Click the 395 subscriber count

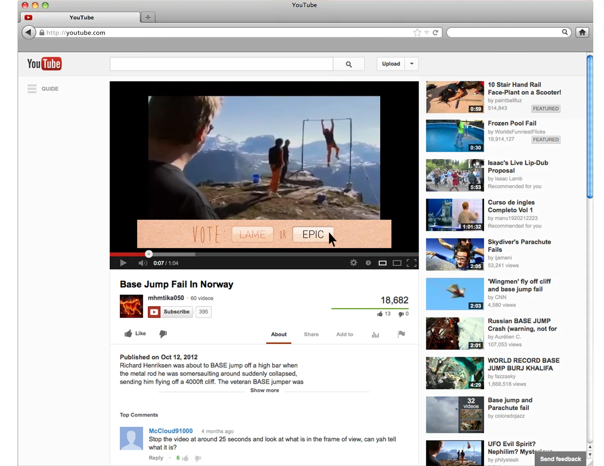[x=204, y=312]
